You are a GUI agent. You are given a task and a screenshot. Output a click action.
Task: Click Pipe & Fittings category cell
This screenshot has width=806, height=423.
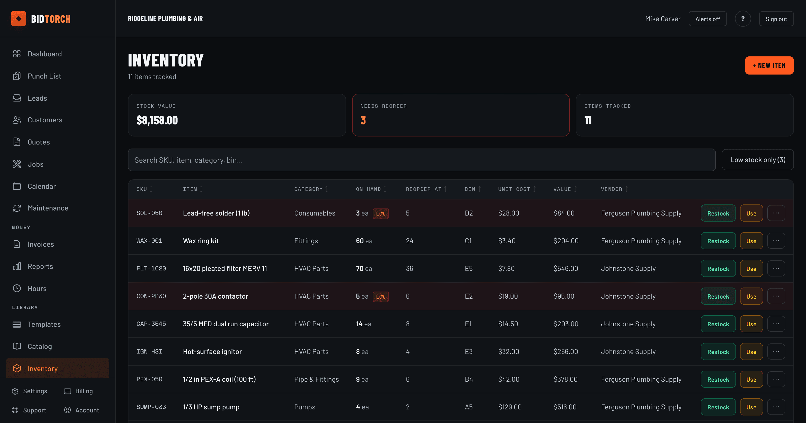click(x=316, y=379)
